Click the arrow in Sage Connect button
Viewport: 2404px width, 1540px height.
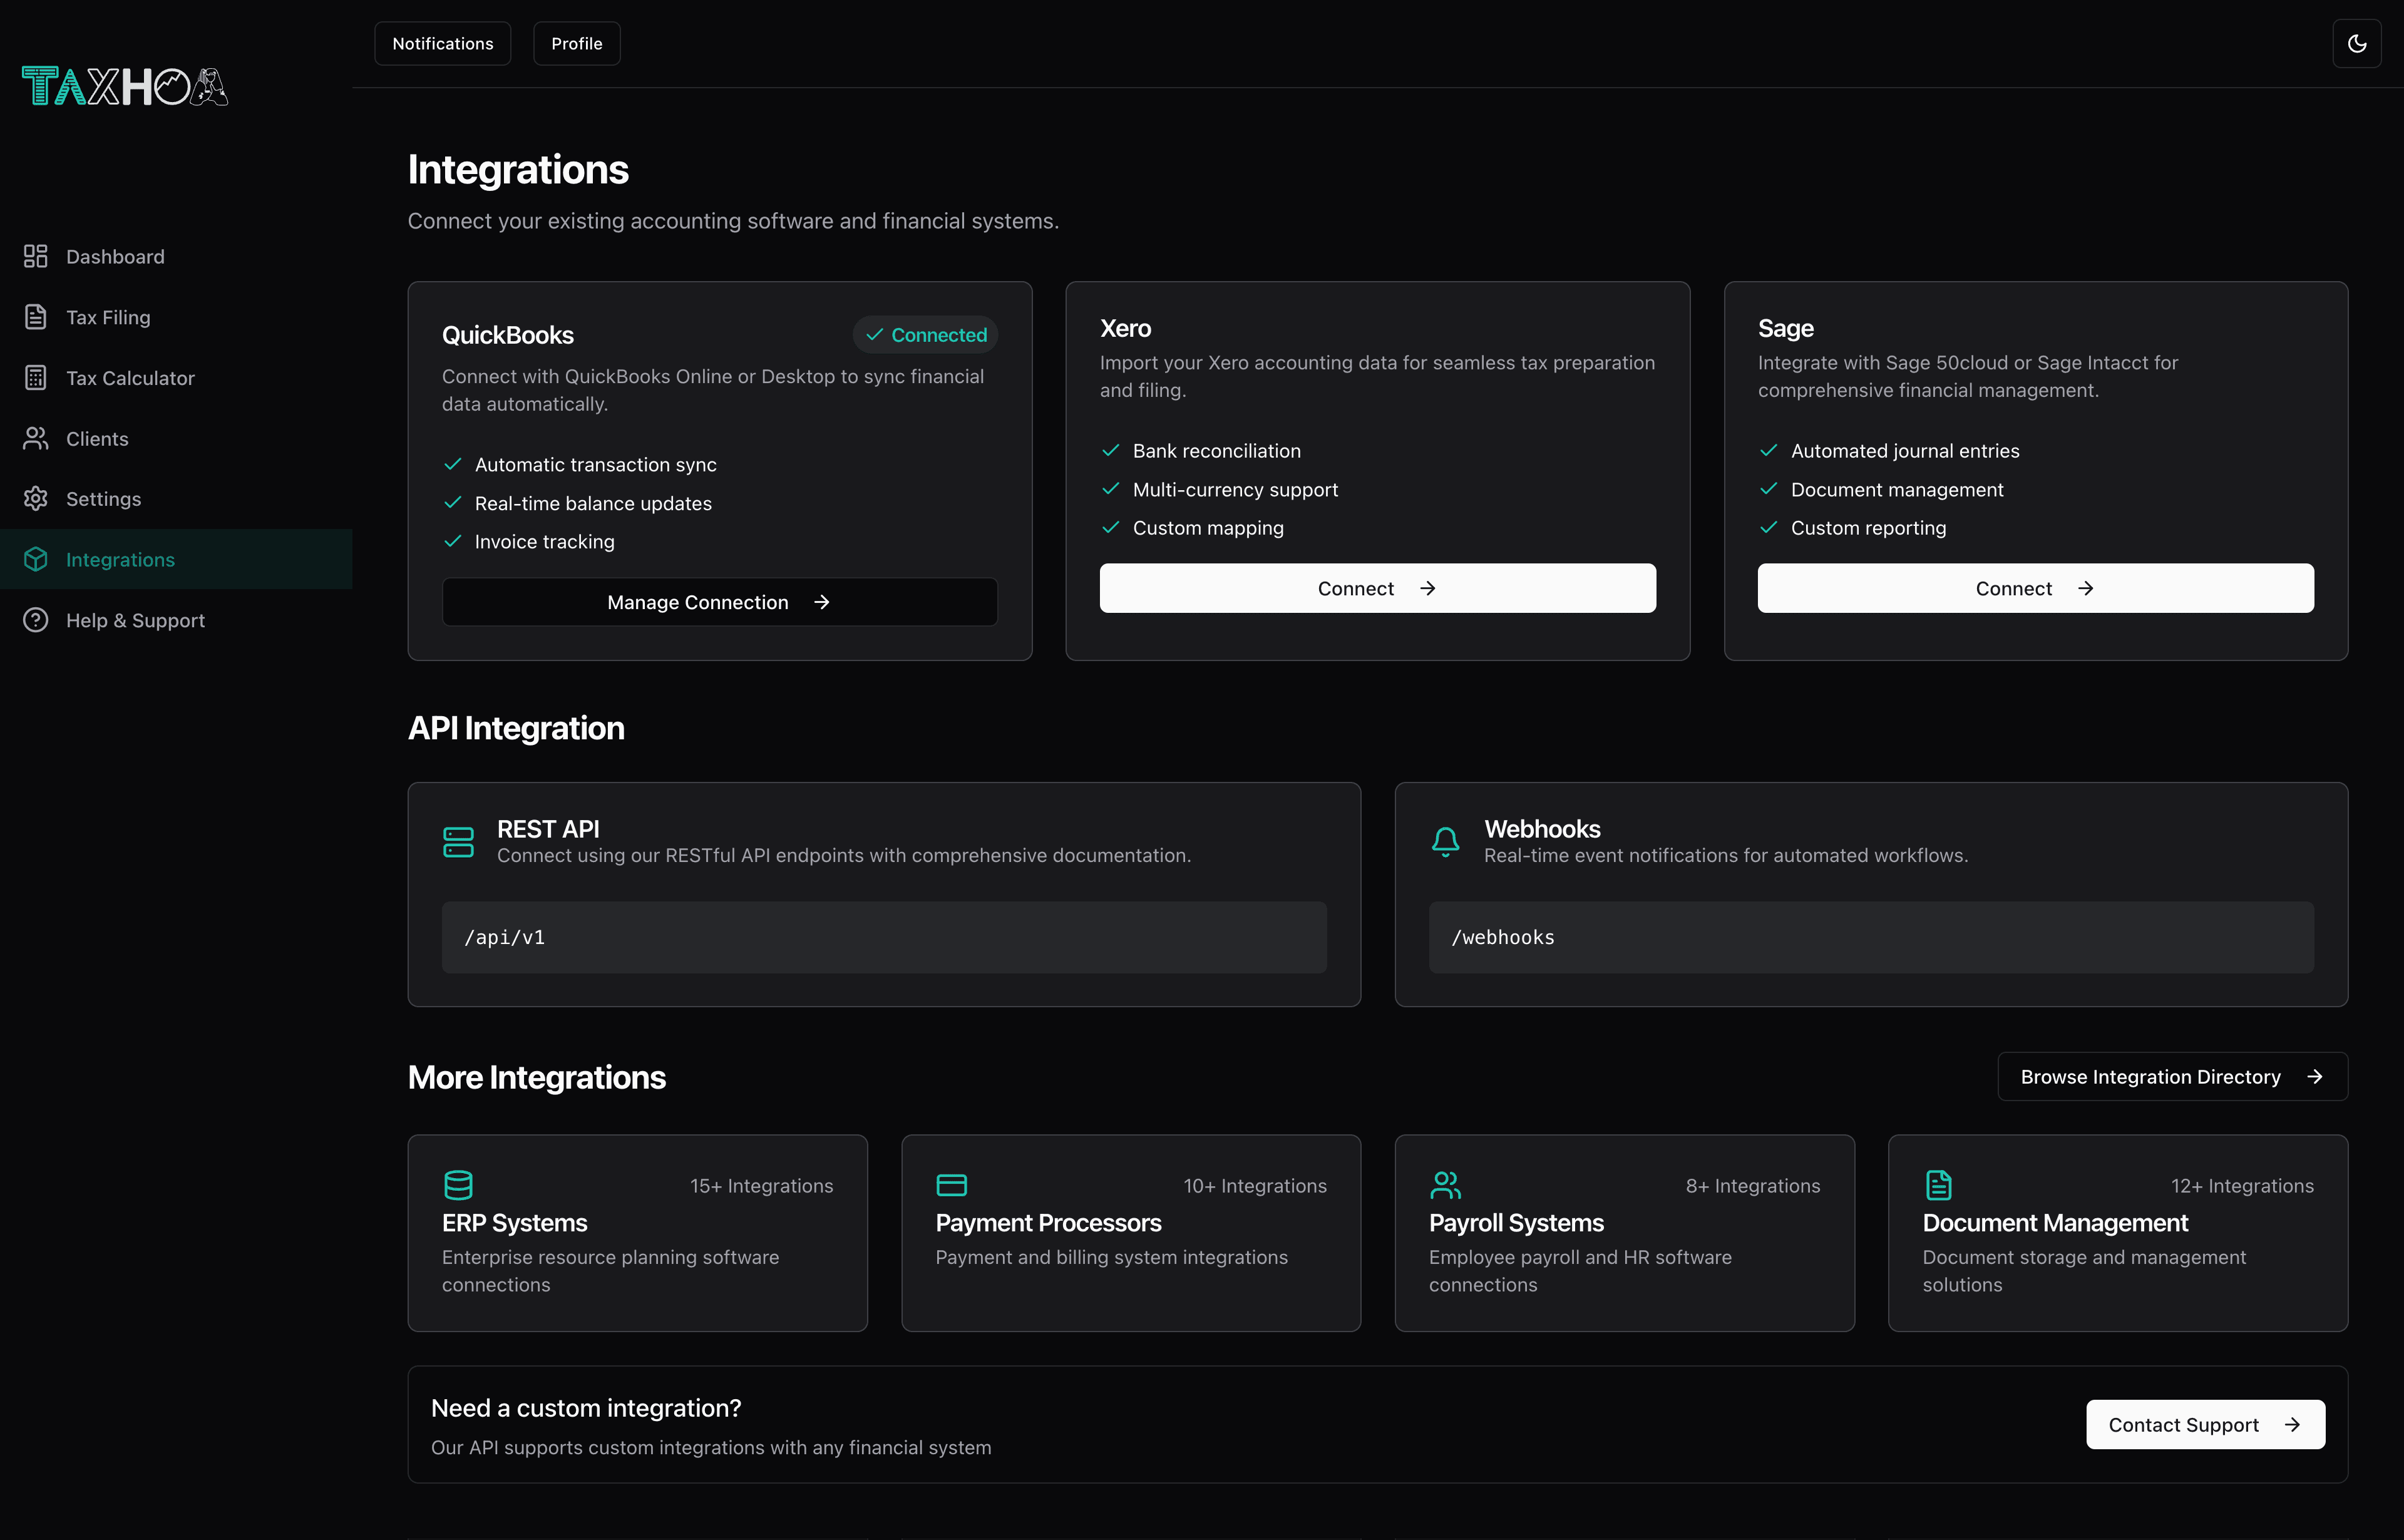click(2085, 588)
